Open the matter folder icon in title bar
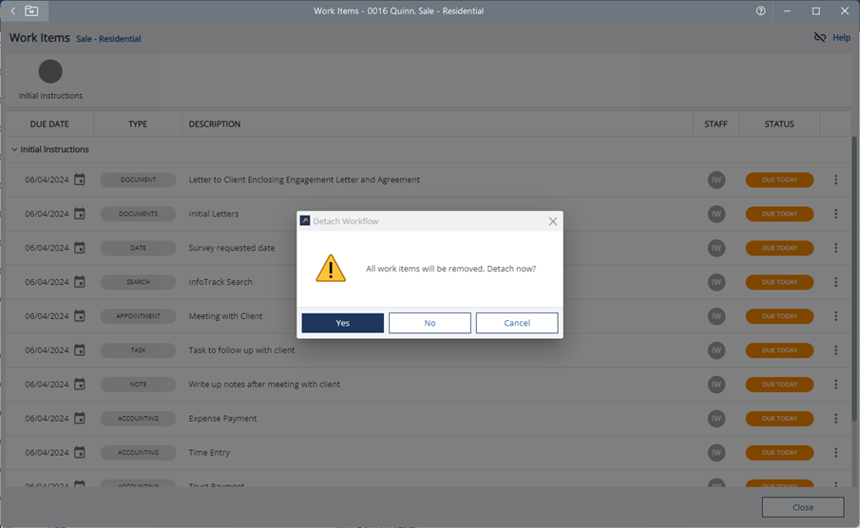The height and width of the screenshot is (528, 860). tap(31, 11)
